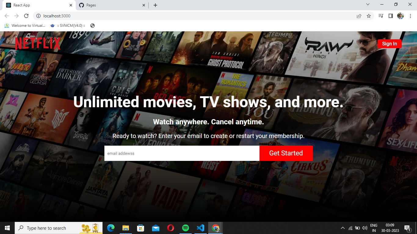
Task: Open the Windows Start menu
Action: (x=7, y=228)
